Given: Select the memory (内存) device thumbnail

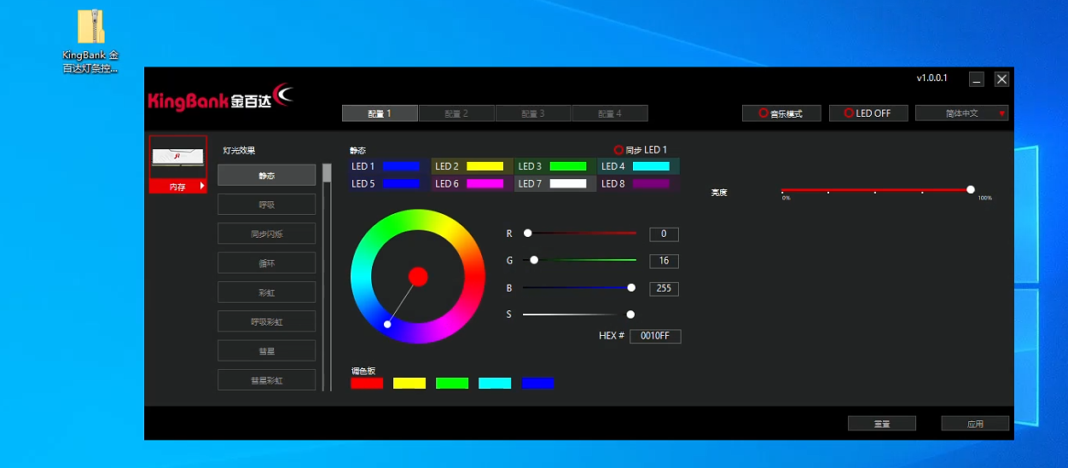Looking at the screenshot, I should [177, 158].
